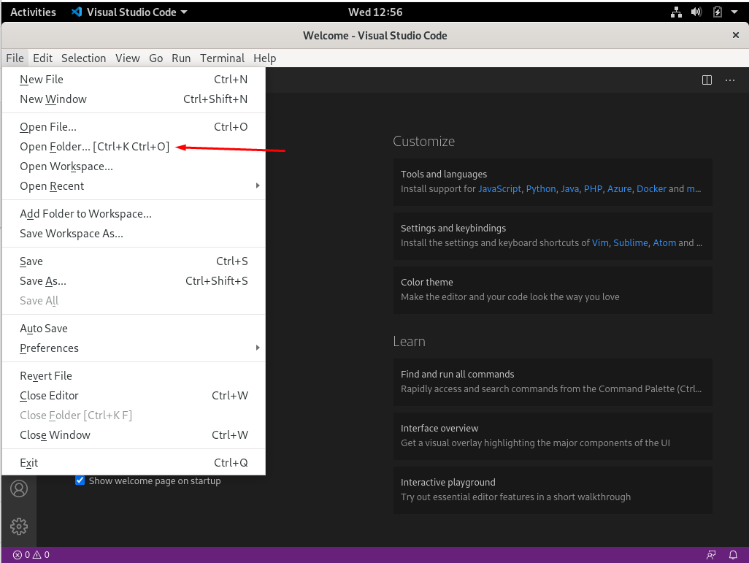This screenshot has height=563, width=749.
Task: Open the network icon in system tray
Action: 676,12
